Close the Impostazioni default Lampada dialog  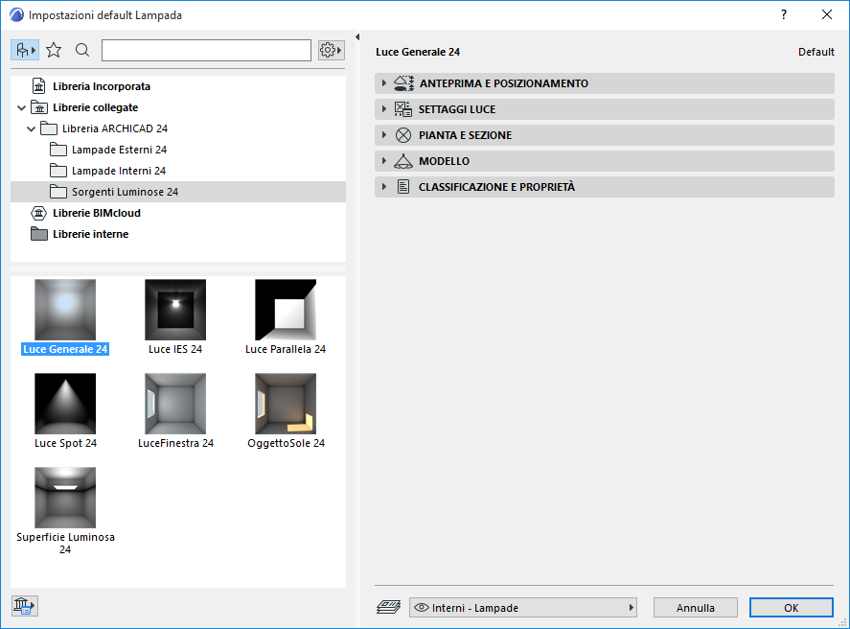827,14
